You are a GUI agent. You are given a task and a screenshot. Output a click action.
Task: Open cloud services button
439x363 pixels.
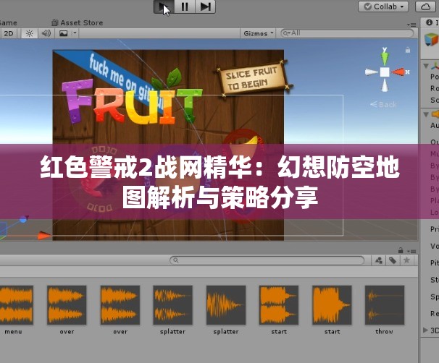[425, 7]
